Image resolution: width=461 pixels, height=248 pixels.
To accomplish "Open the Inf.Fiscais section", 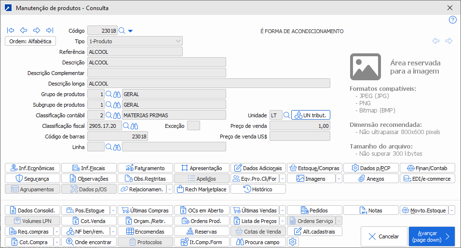I will [x=89, y=168].
